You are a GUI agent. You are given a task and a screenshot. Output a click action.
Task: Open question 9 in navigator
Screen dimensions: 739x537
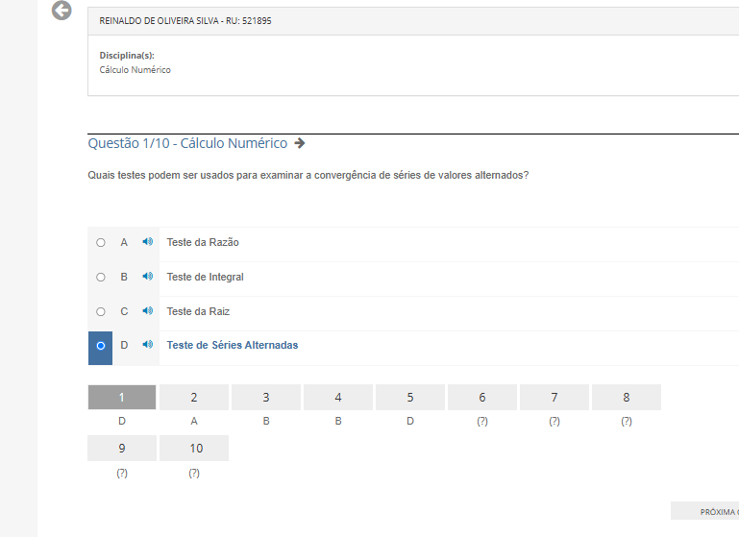coord(122,449)
